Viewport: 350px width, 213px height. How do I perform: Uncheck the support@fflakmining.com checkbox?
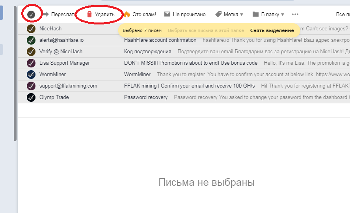31,86
